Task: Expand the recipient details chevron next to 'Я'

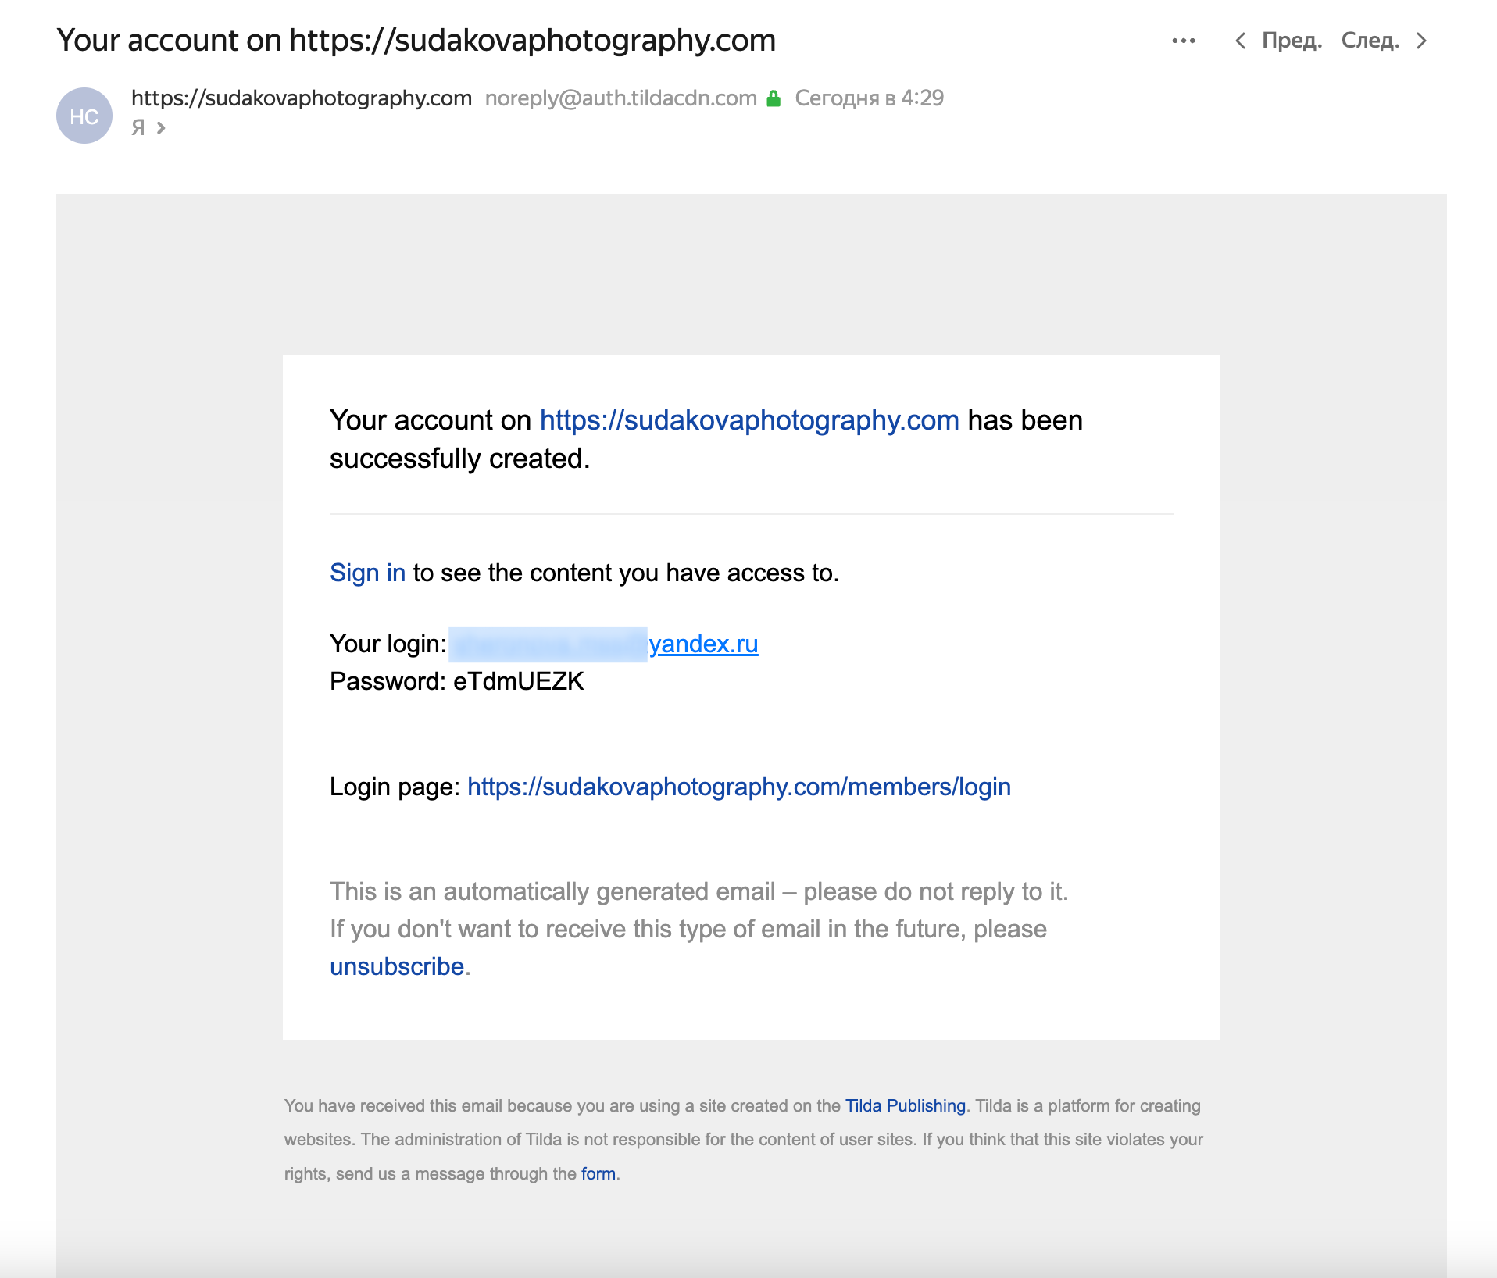Action: [160, 127]
